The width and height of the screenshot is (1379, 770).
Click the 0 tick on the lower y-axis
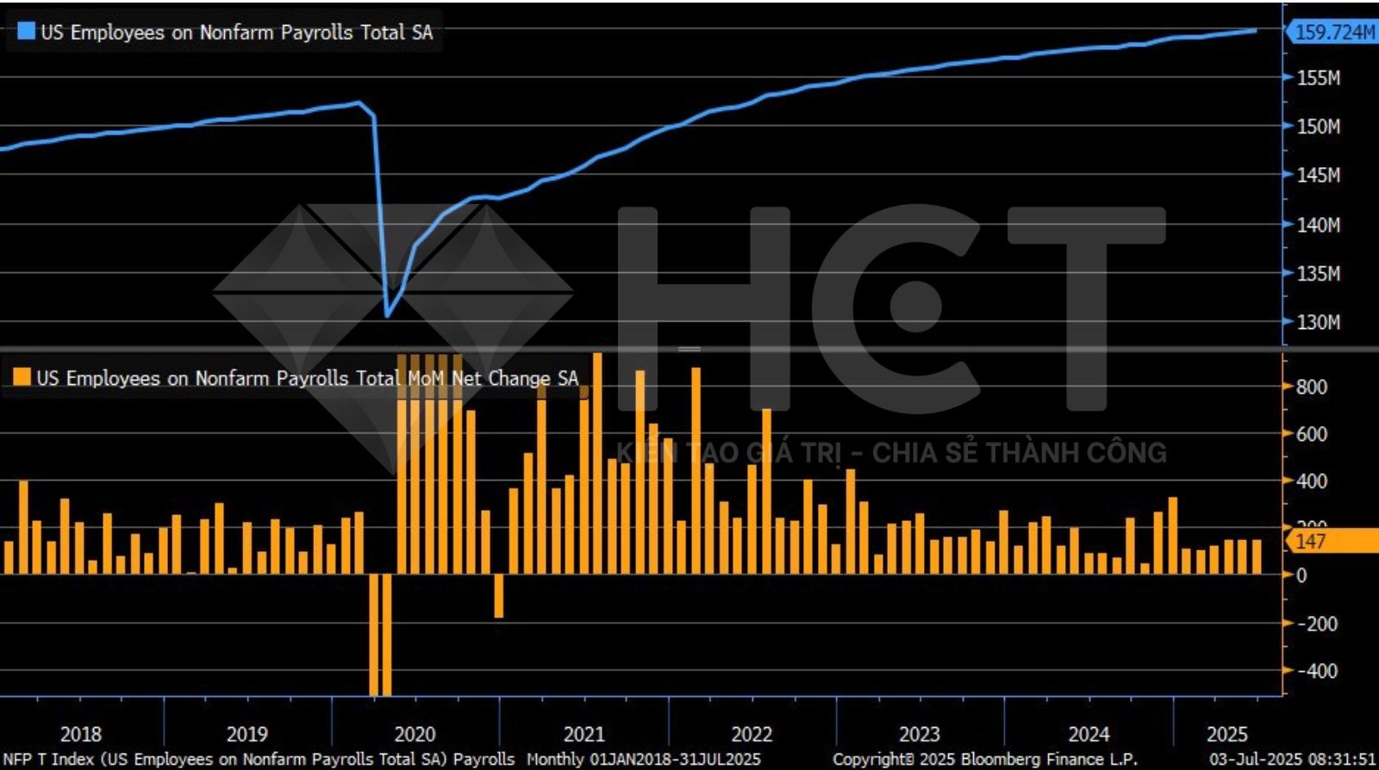coord(1301,575)
